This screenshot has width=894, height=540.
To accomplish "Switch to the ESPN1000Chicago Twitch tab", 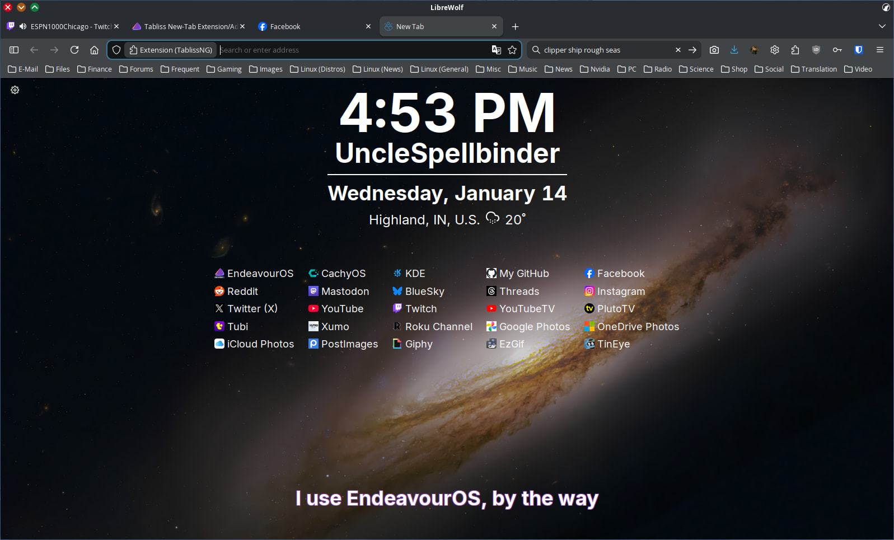I will click(63, 26).
